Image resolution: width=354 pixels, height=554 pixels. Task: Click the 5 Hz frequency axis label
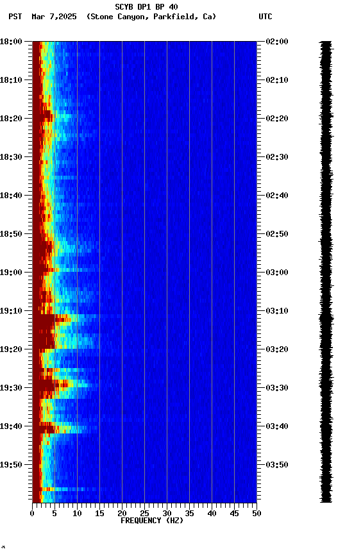coord(55,514)
